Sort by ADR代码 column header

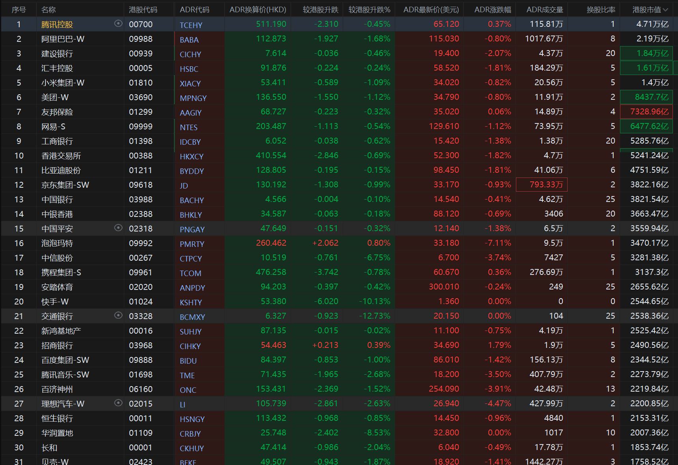coord(194,10)
